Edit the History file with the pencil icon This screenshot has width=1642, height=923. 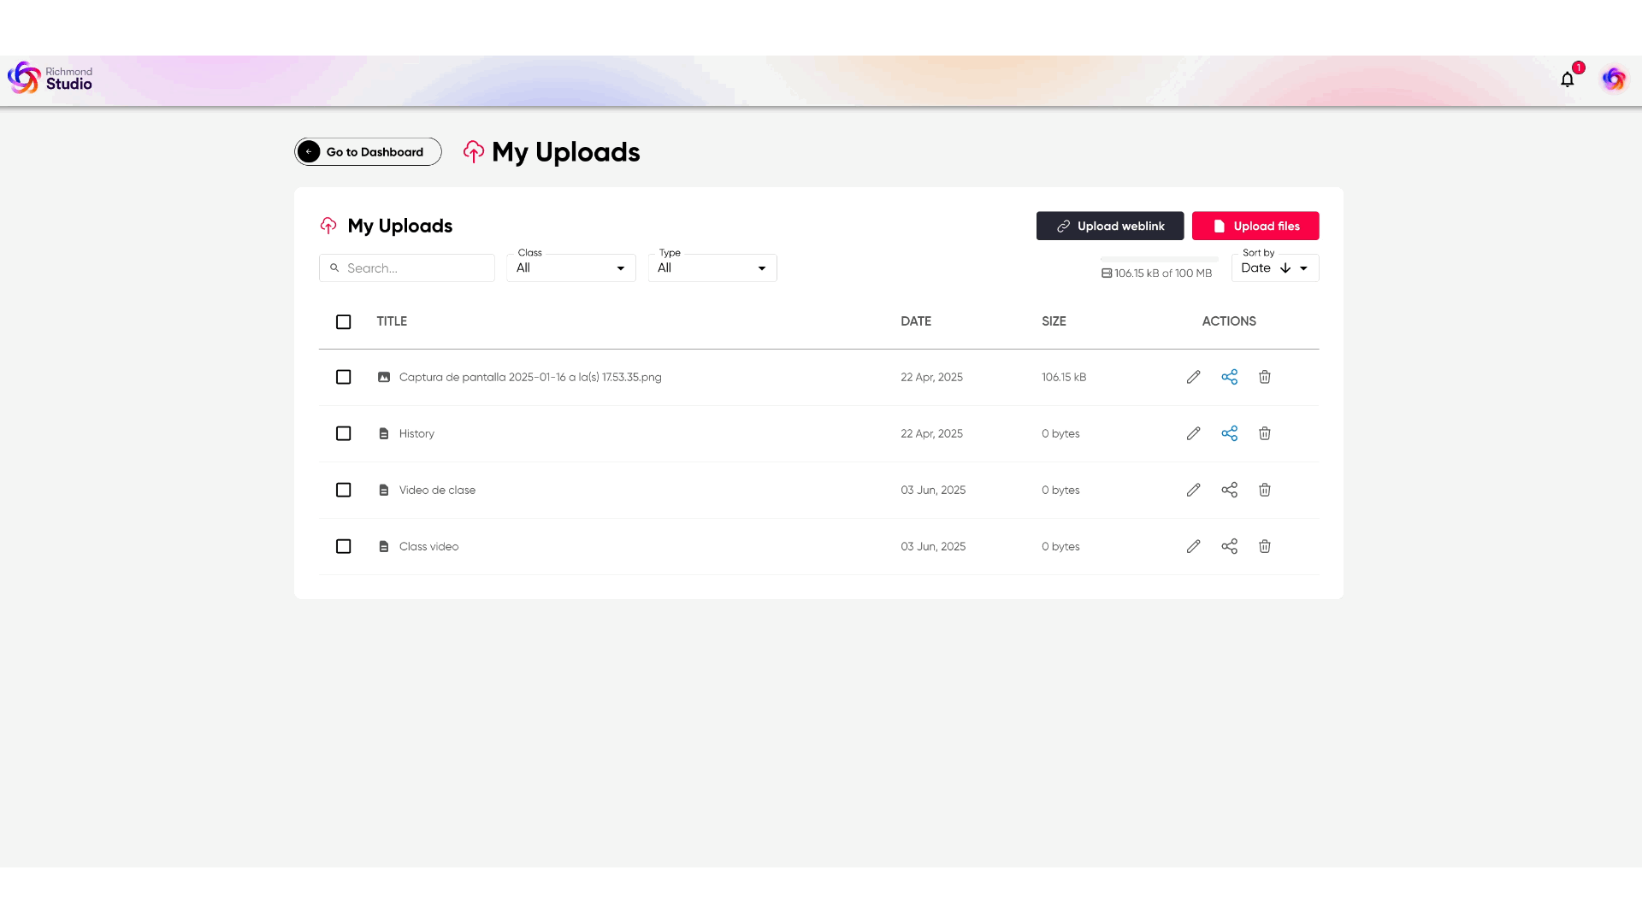(x=1193, y=433)
